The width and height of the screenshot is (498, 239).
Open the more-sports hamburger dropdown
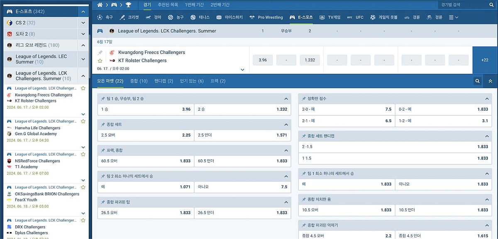point(454,17)
